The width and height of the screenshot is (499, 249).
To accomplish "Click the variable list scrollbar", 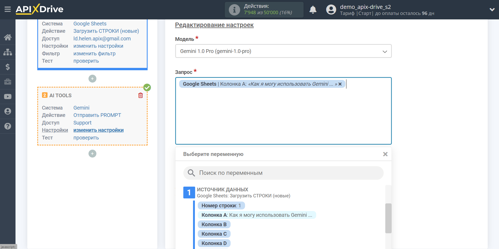I will pos(388,218).
